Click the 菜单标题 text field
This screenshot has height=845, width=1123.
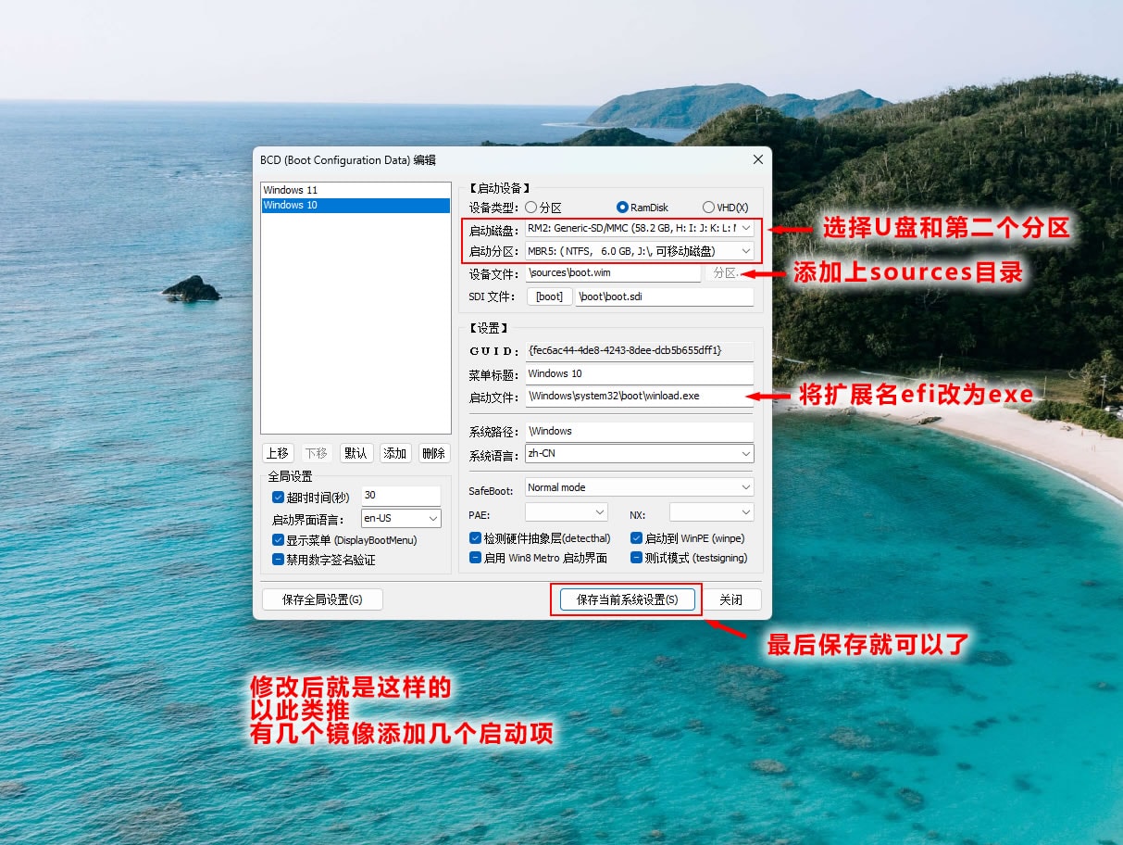coord(639,373)
